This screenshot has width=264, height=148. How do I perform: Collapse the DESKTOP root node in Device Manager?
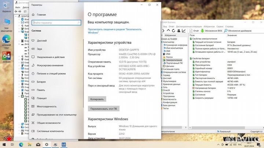(x=16, y=16)
